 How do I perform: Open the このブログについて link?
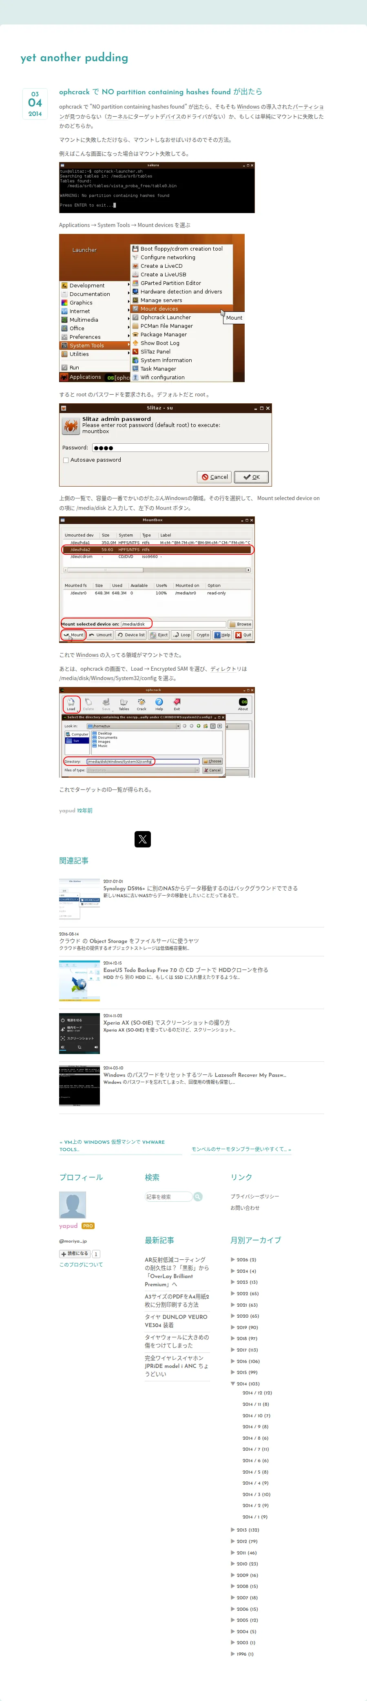[x=81, y=1265]
